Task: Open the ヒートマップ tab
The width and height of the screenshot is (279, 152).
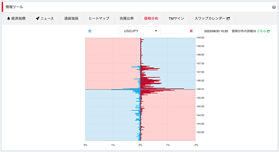Action: pos(99,18)
